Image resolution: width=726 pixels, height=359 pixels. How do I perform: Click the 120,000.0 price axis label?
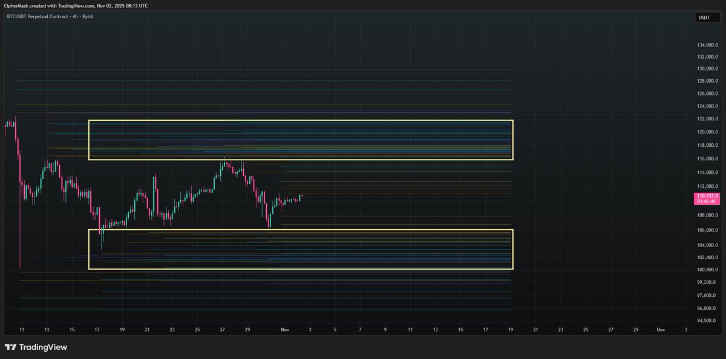(x=708, y=132)
